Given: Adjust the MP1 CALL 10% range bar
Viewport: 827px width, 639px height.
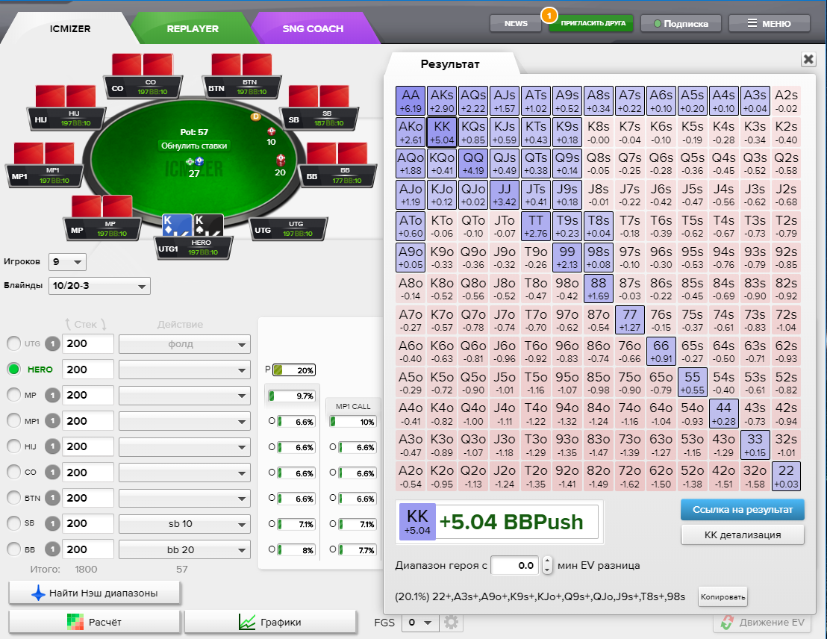Looking at the screenshot, I should click(352, 422).
